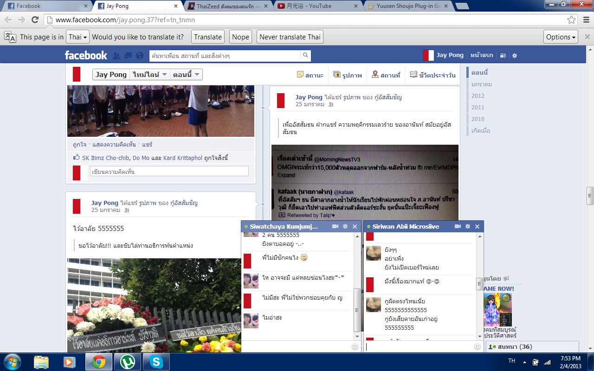This screenshot has height=371, width=594.
Task: Start video call with Siriwan Abii Microsiive
Action: point(458,226)
